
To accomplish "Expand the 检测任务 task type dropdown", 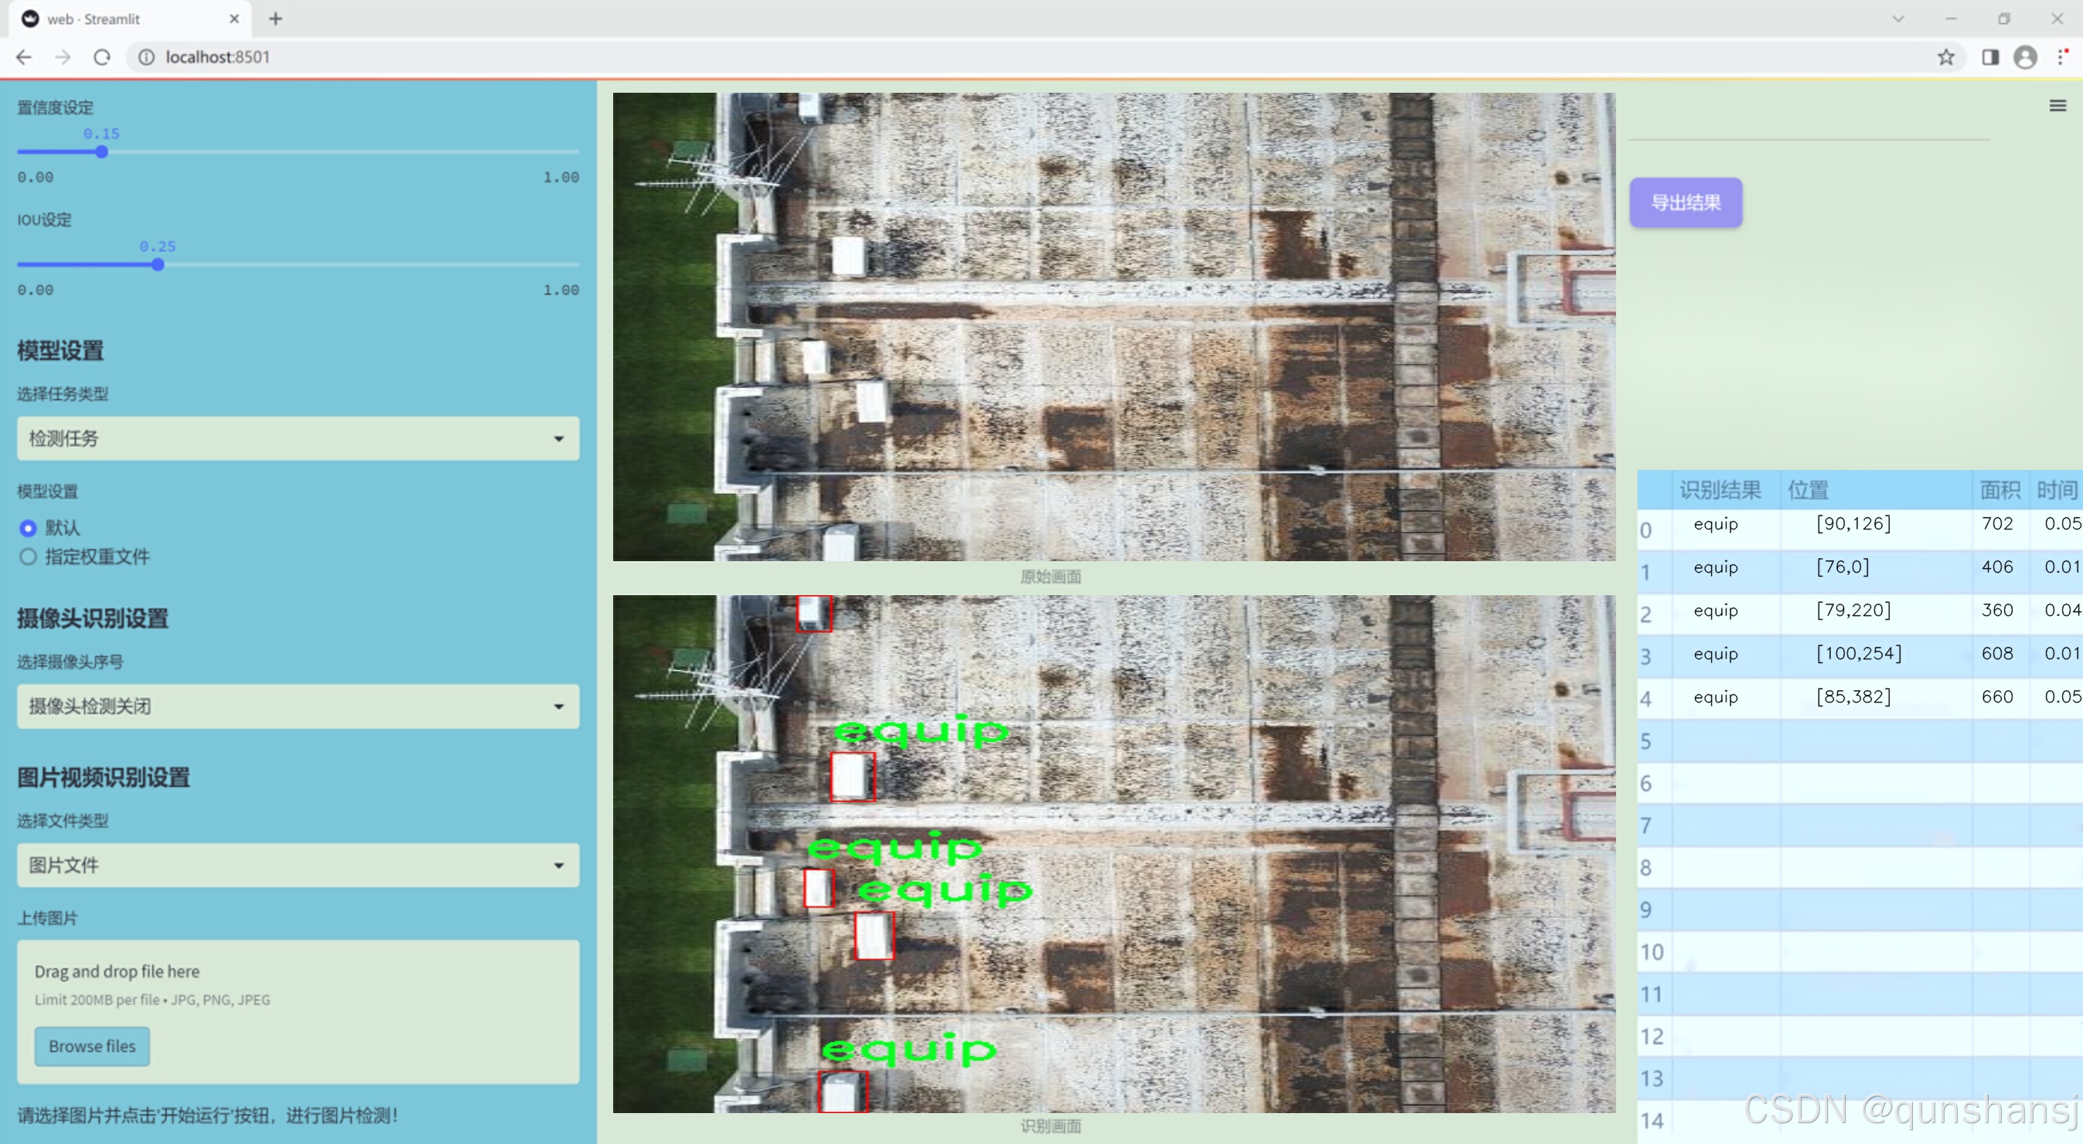I will tap(298, 438).
